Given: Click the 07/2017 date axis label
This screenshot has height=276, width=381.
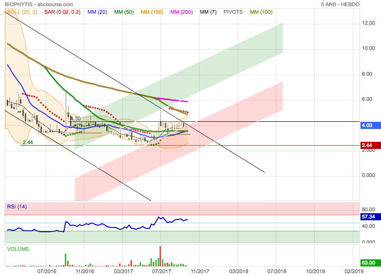Looking at the screenshot, I should [161, 271].
